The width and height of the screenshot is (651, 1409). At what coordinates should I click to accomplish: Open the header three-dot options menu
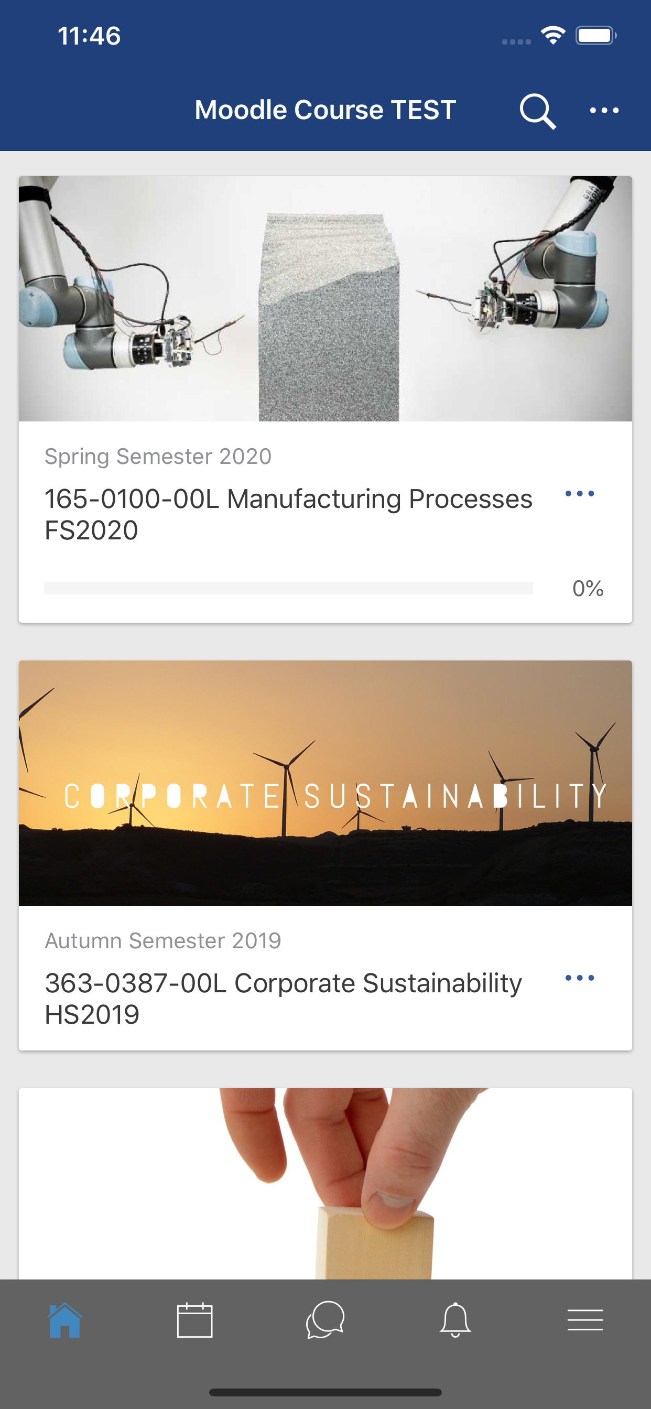tap(604, 111)
